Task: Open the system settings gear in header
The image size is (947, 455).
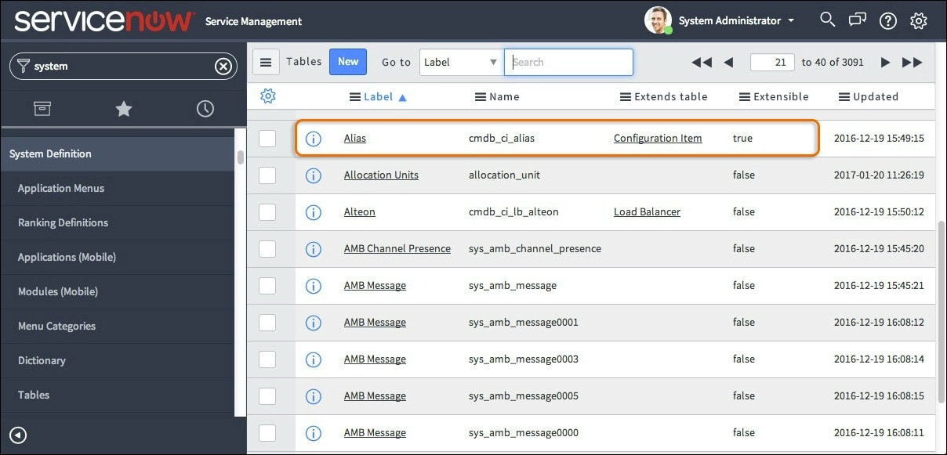Action: [919, 20]
